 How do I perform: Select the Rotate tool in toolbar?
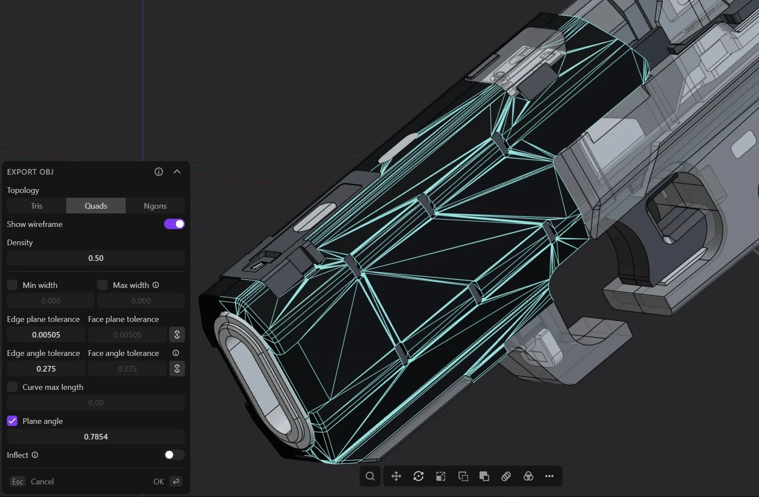[x=418, y=476]
